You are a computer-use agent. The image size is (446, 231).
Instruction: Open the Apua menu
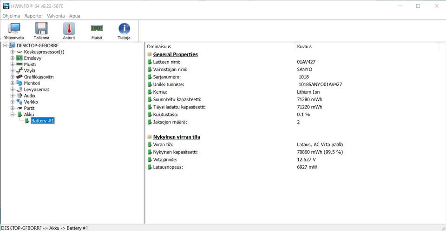coord(74,16)
